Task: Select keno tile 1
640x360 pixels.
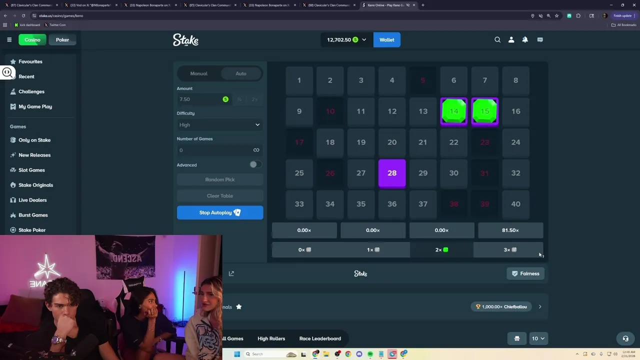Action: [299, 80]
